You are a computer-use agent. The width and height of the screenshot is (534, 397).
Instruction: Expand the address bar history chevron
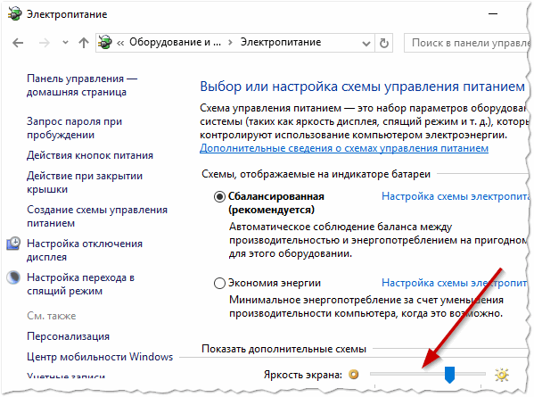[x=366, y=44]
